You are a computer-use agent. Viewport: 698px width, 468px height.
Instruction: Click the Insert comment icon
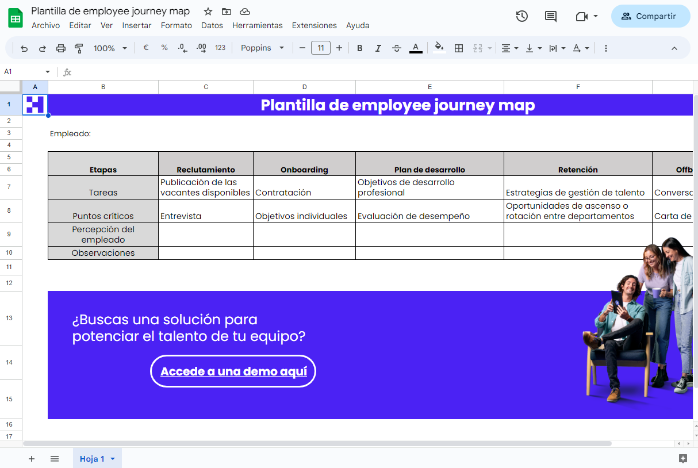(550, 16)
